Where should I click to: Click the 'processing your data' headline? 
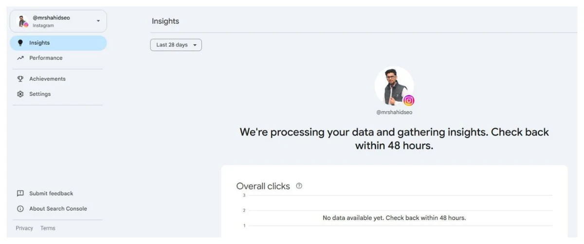click(x=394, y=139)
